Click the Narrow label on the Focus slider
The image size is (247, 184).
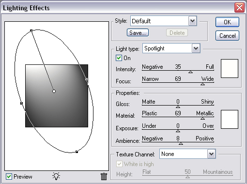click(150, 79)
